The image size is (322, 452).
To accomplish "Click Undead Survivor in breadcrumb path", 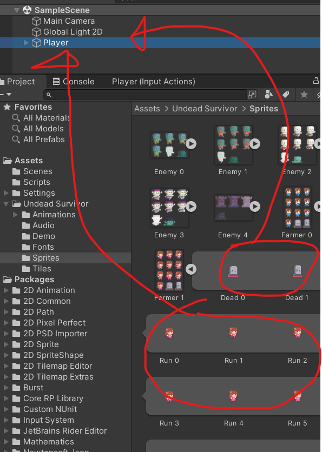I will 205,109.
